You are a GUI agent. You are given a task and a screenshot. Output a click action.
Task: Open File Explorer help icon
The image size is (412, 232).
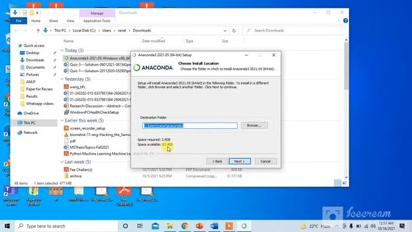(346, 21)
